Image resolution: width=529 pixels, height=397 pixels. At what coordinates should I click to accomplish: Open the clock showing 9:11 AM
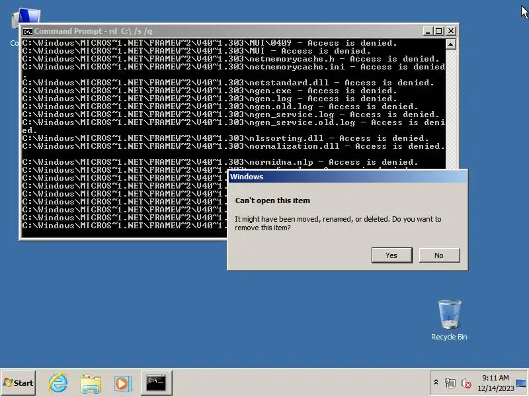[495, 378]
